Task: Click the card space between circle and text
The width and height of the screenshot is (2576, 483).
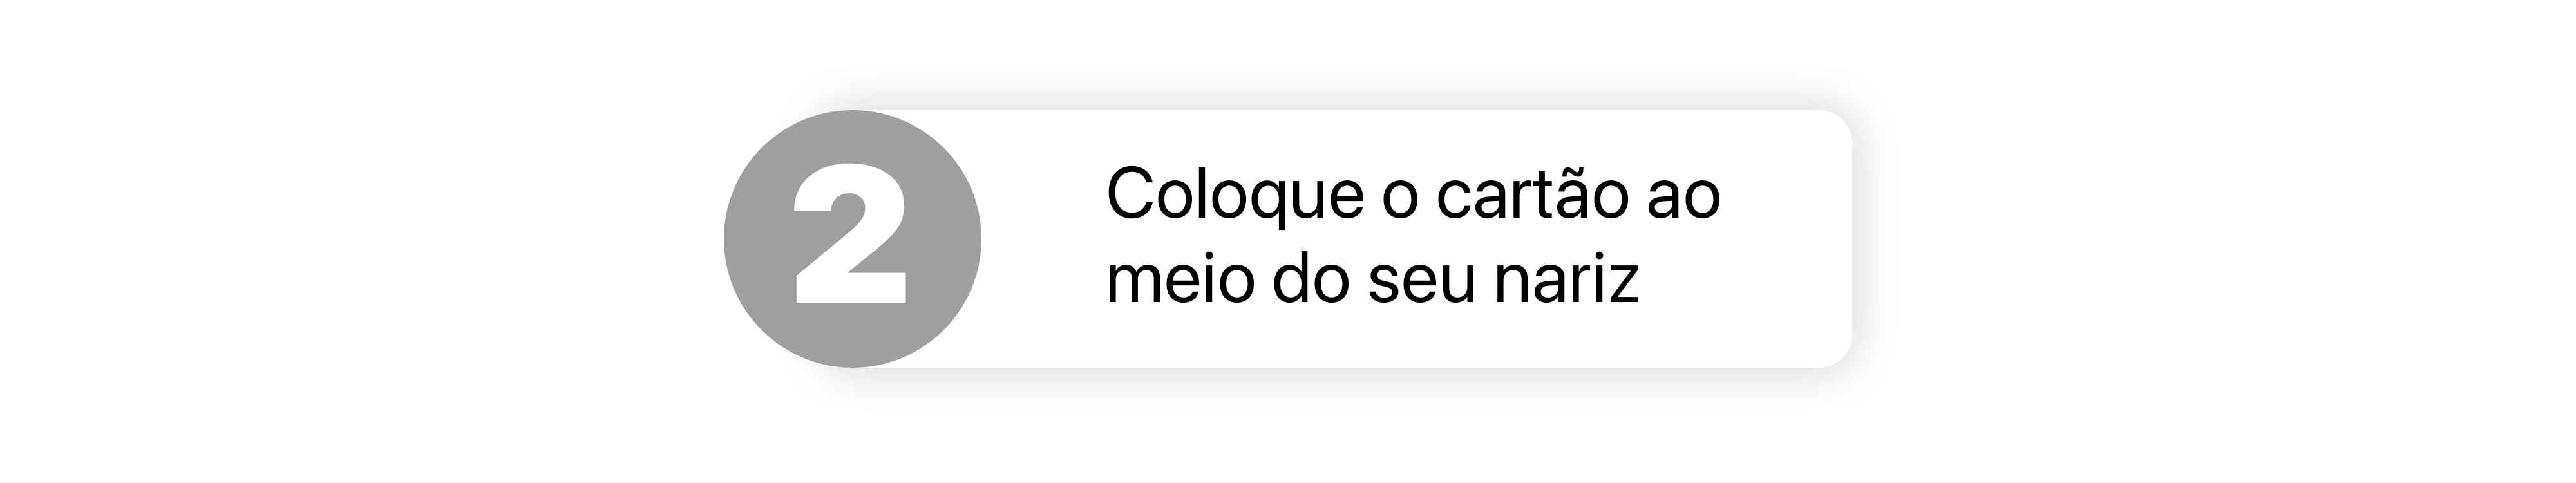Action: point(1043,239)
